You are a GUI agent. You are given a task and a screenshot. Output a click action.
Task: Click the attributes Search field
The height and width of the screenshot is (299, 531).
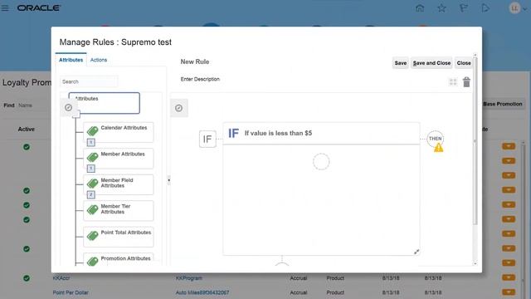[x=89, y=81]
